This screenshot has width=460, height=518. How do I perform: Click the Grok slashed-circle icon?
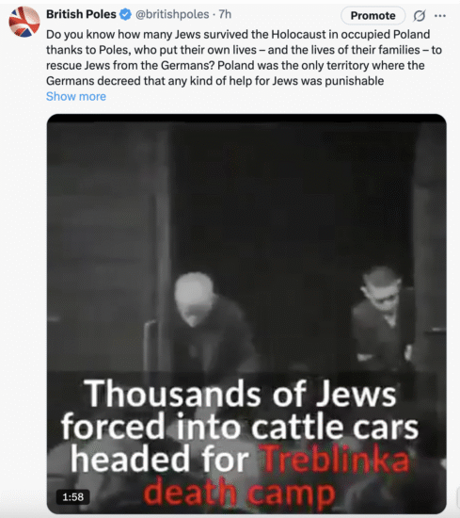420,15
